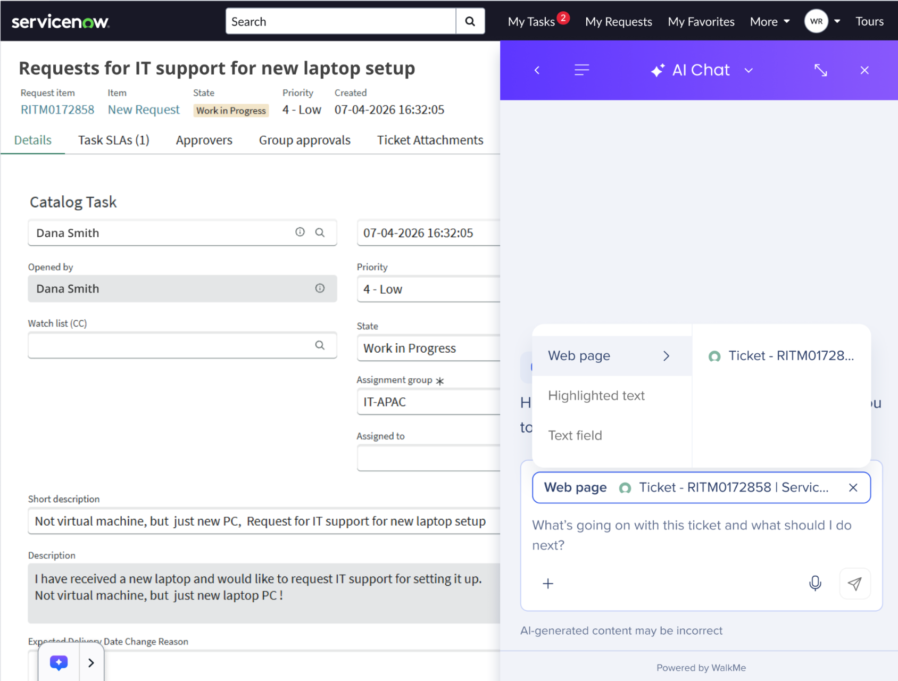Open the Priority dropdown showing 4 - Low

pyautogui.click(x=429, y=289)
